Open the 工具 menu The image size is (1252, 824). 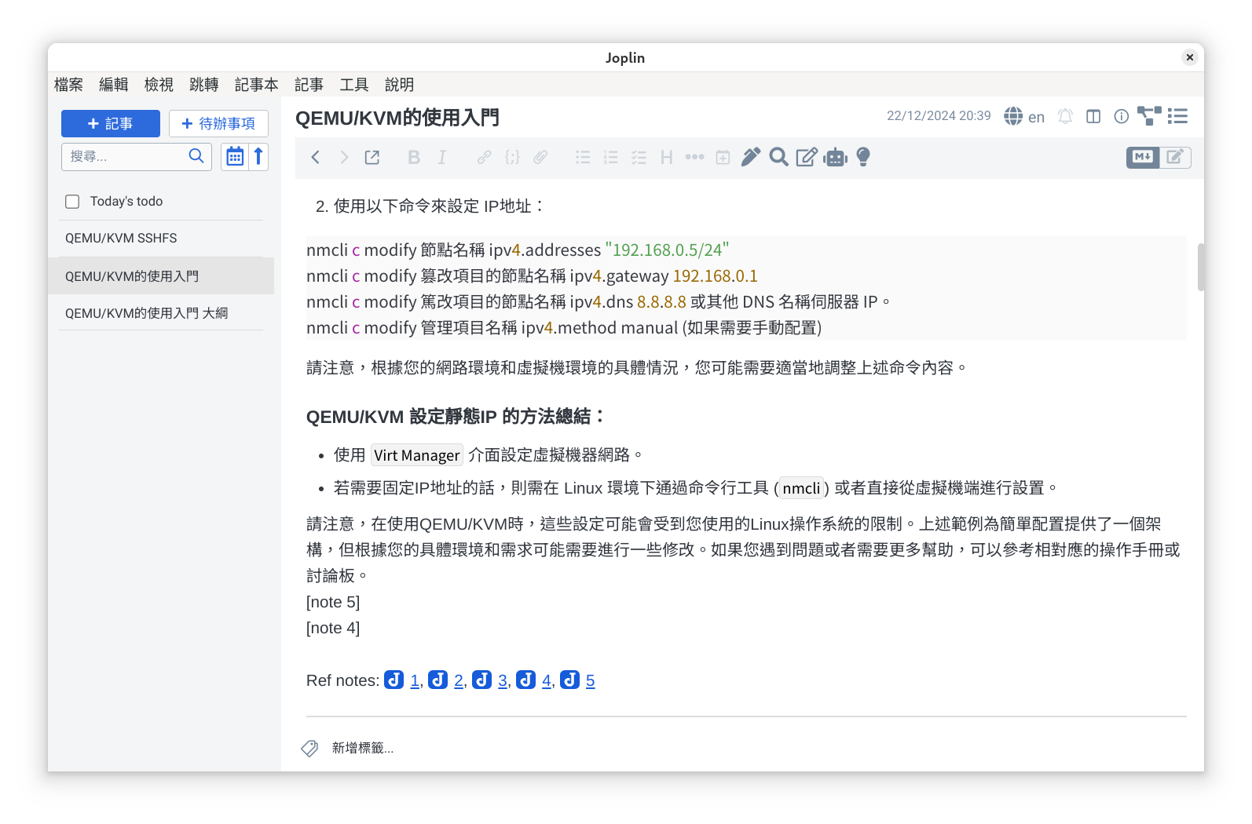(x=354, y=85)
